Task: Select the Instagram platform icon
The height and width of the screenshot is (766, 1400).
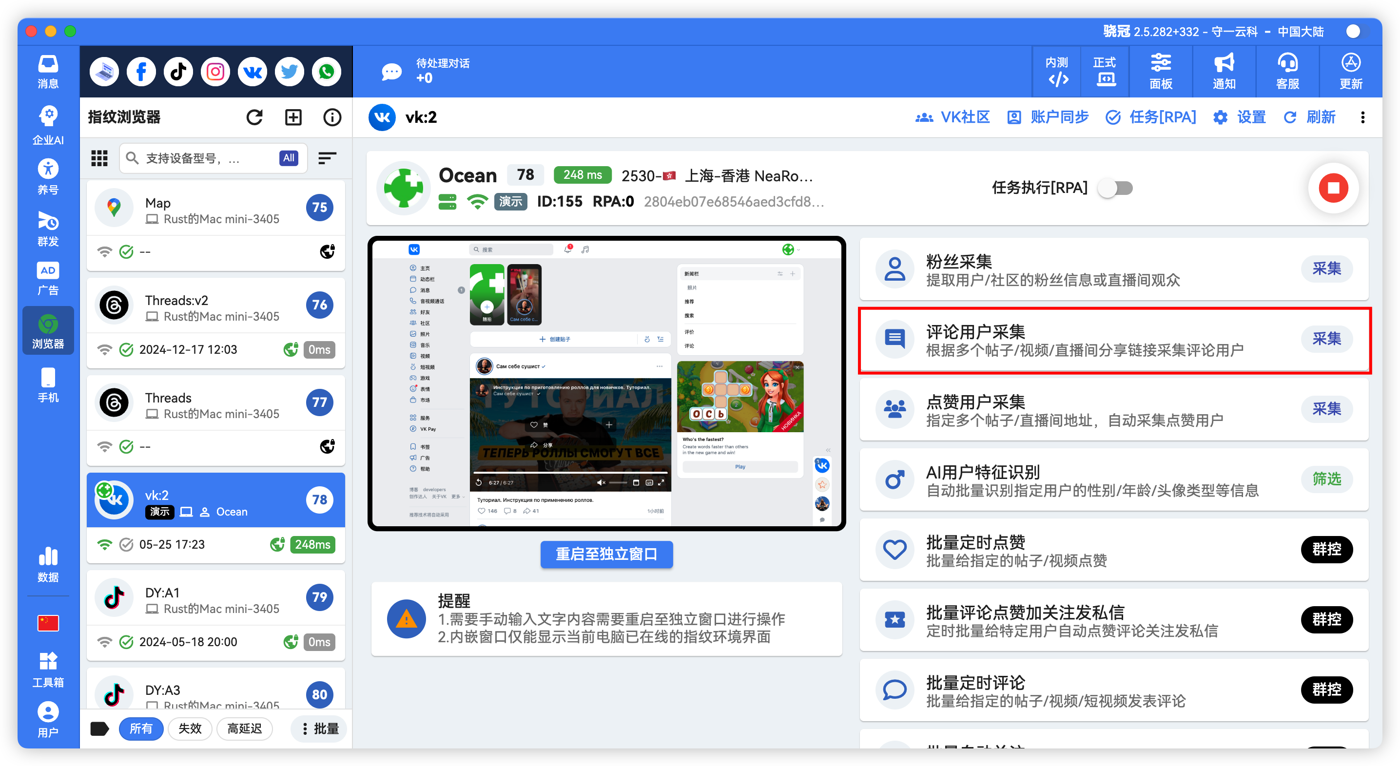Action: click(214, 71)
